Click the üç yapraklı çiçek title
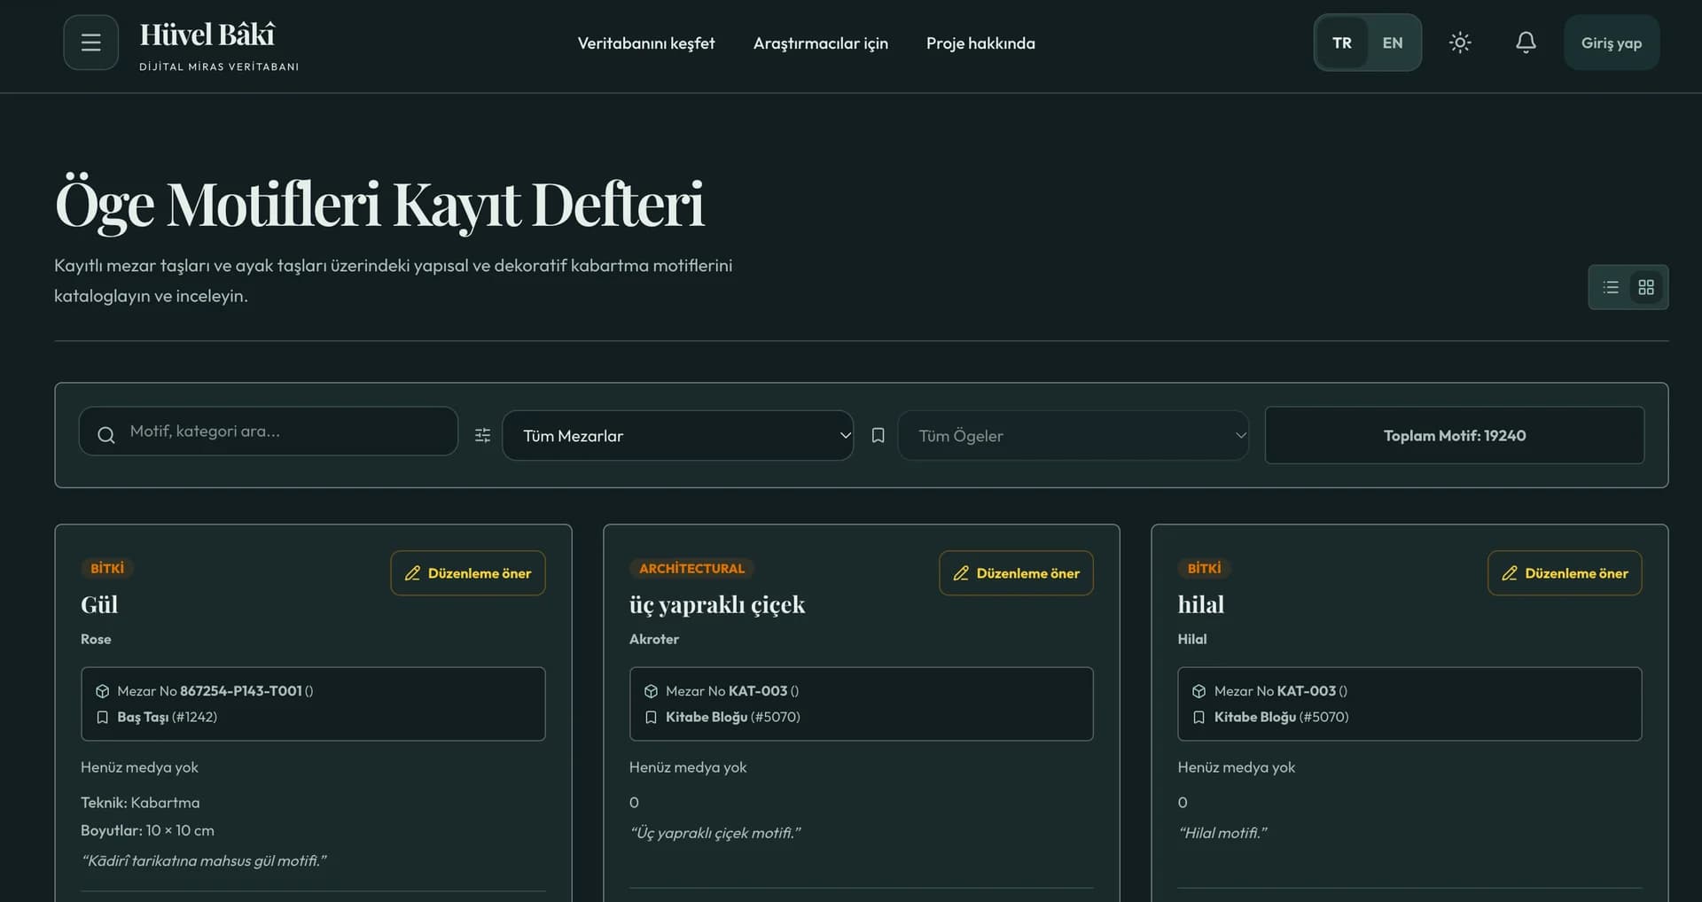 (717, 604)
